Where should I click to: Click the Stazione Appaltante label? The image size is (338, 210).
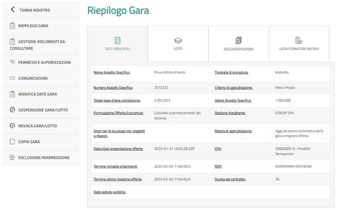click(x=230, y=113)
